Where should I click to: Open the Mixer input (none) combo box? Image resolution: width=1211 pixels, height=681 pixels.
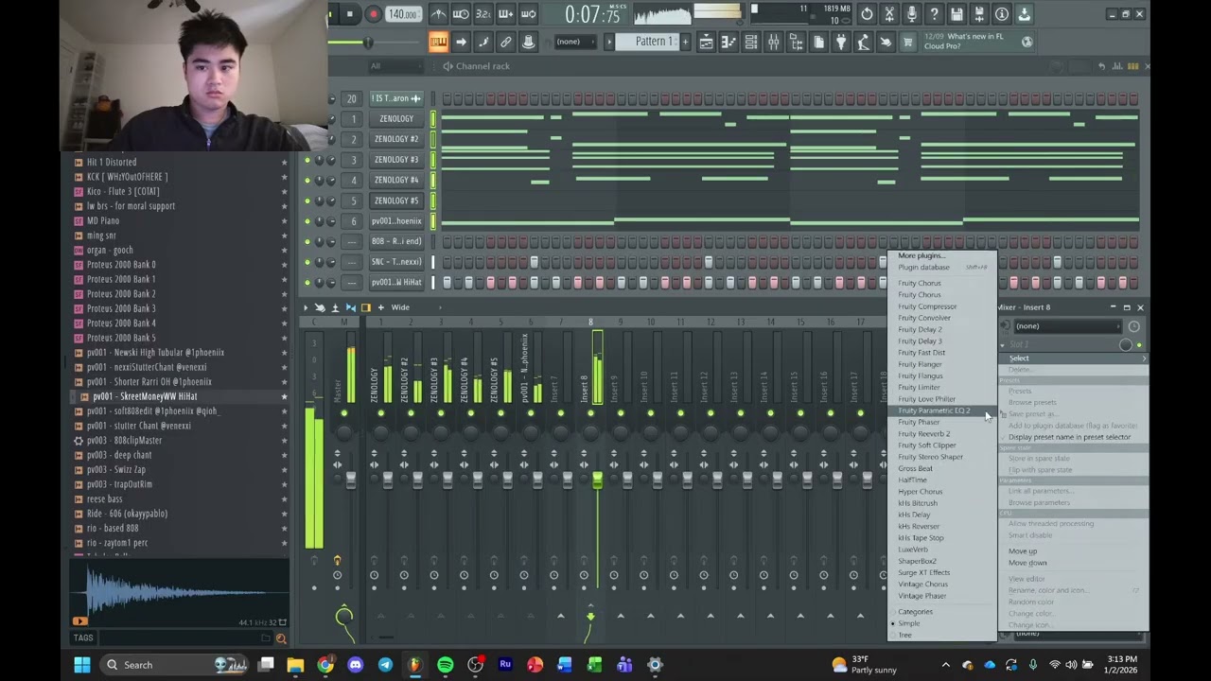tap(1068, 326)
